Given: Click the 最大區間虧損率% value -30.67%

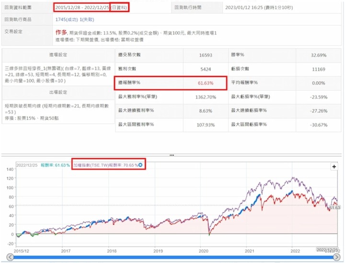Looking at the screenshot, I should (x=318, y=125).
